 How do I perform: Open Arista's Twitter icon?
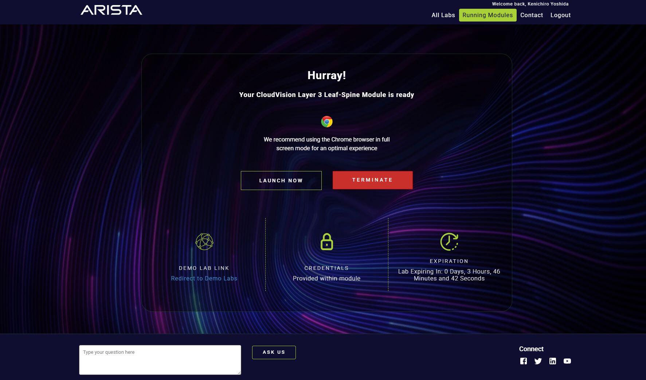538,361
